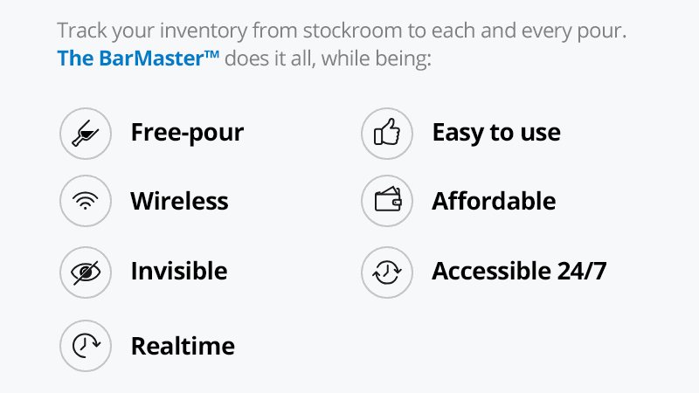
Task: Click the Free-pour crossed-out pourer icon
Action: coord(86,133)
